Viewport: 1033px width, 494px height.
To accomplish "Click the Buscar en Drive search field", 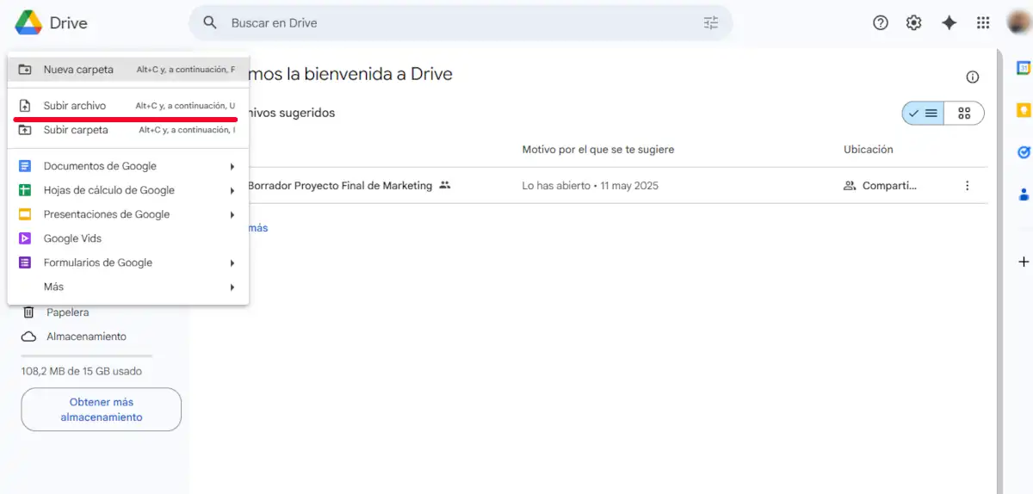I will click(461, 23).
